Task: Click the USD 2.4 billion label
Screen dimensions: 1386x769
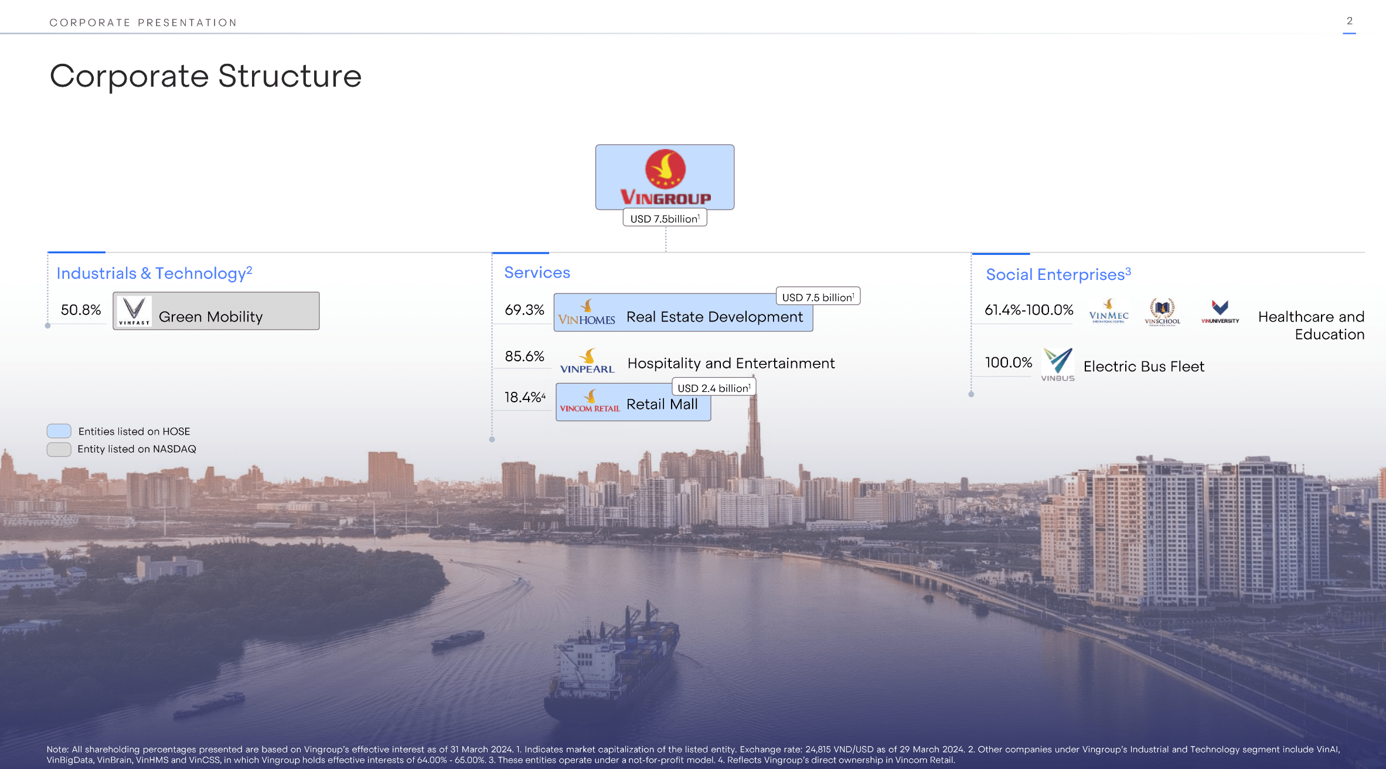Action: (713, 388)
